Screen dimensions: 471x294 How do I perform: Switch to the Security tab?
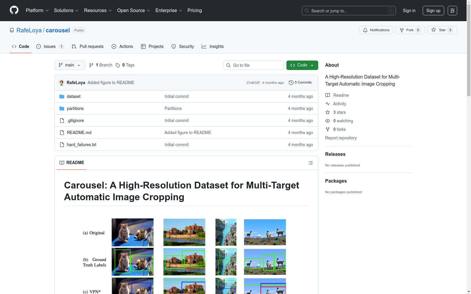[x=183, y=46]
